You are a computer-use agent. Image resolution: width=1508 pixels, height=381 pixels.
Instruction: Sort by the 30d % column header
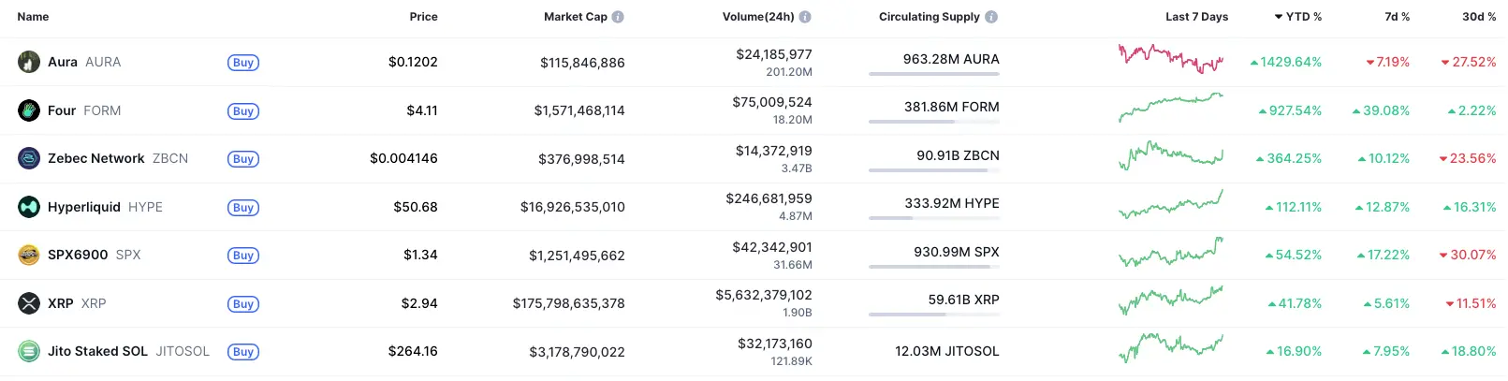1478,17
